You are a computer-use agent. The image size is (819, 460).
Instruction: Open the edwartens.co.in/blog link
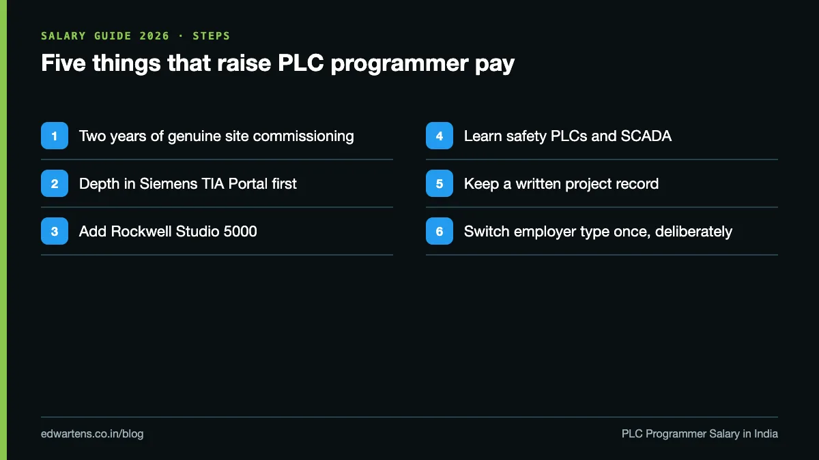click(92, 433)
